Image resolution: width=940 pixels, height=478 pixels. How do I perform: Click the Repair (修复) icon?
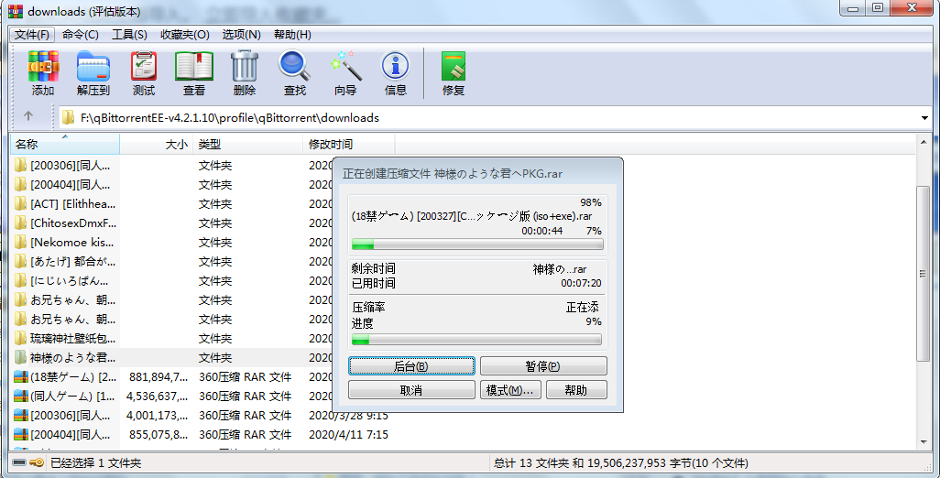[x=454, y=67]
